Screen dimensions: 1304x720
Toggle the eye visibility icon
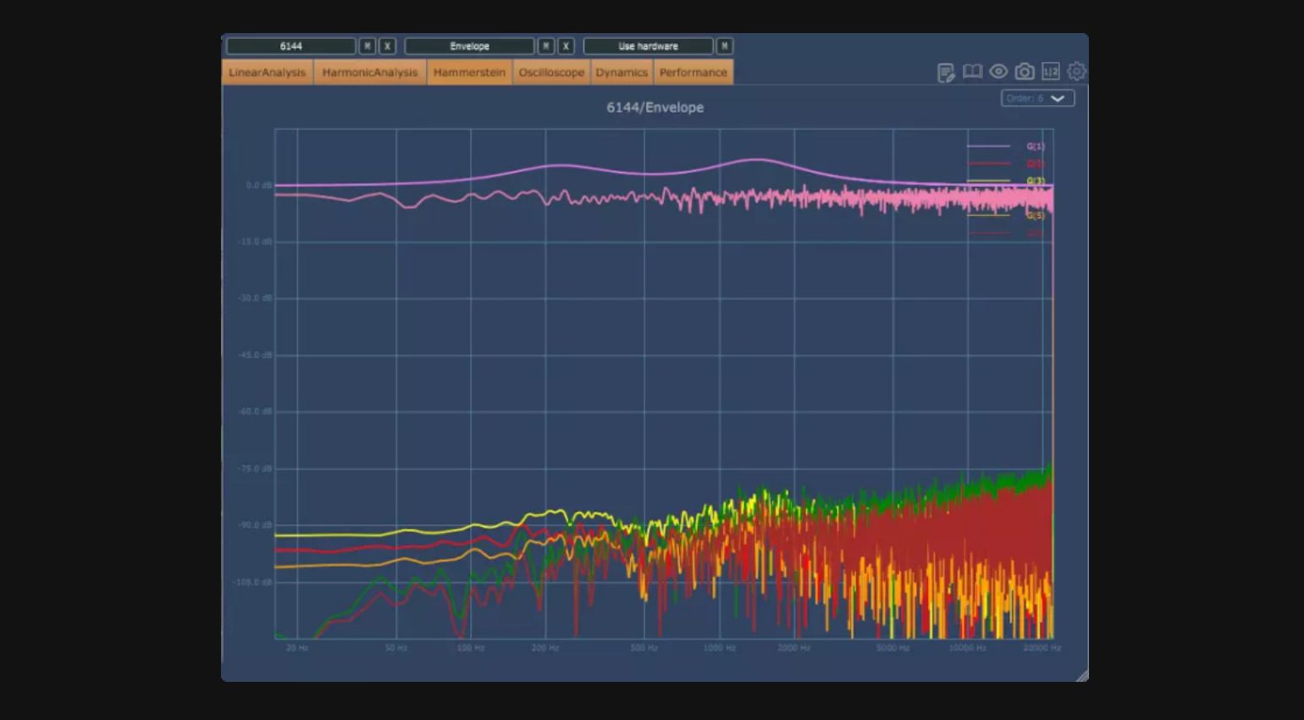[998, 72]
